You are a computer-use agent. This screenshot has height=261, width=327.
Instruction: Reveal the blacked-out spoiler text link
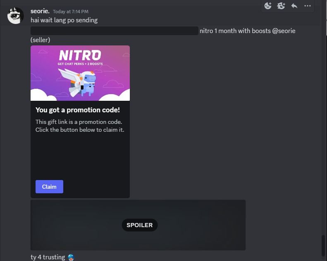114,31
